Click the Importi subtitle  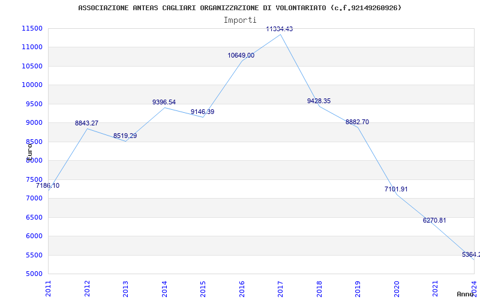(x=240, y=20)
